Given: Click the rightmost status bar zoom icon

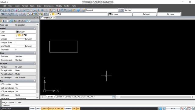Looking at the screenshot, I should coord(193,109).
